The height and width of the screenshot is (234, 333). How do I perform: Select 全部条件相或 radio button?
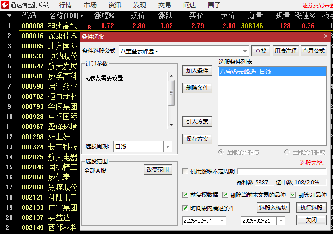click(x=287, y=152)
